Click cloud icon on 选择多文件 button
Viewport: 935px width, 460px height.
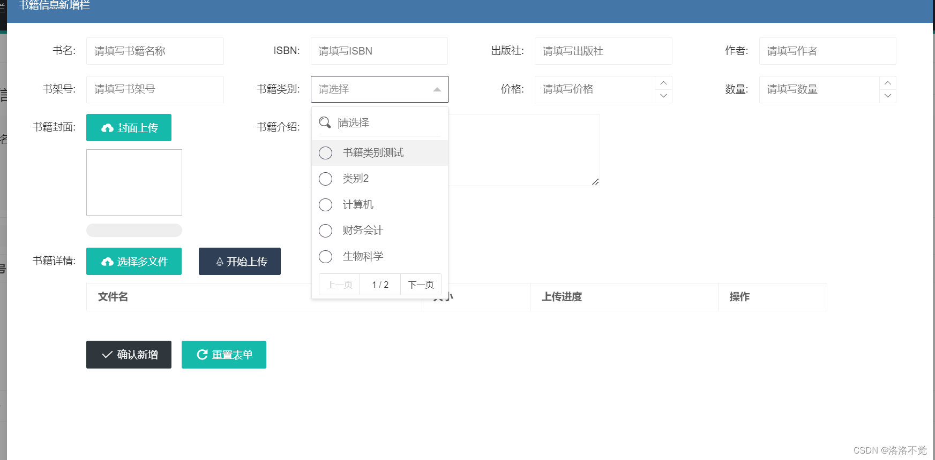(x=107, y=262)
